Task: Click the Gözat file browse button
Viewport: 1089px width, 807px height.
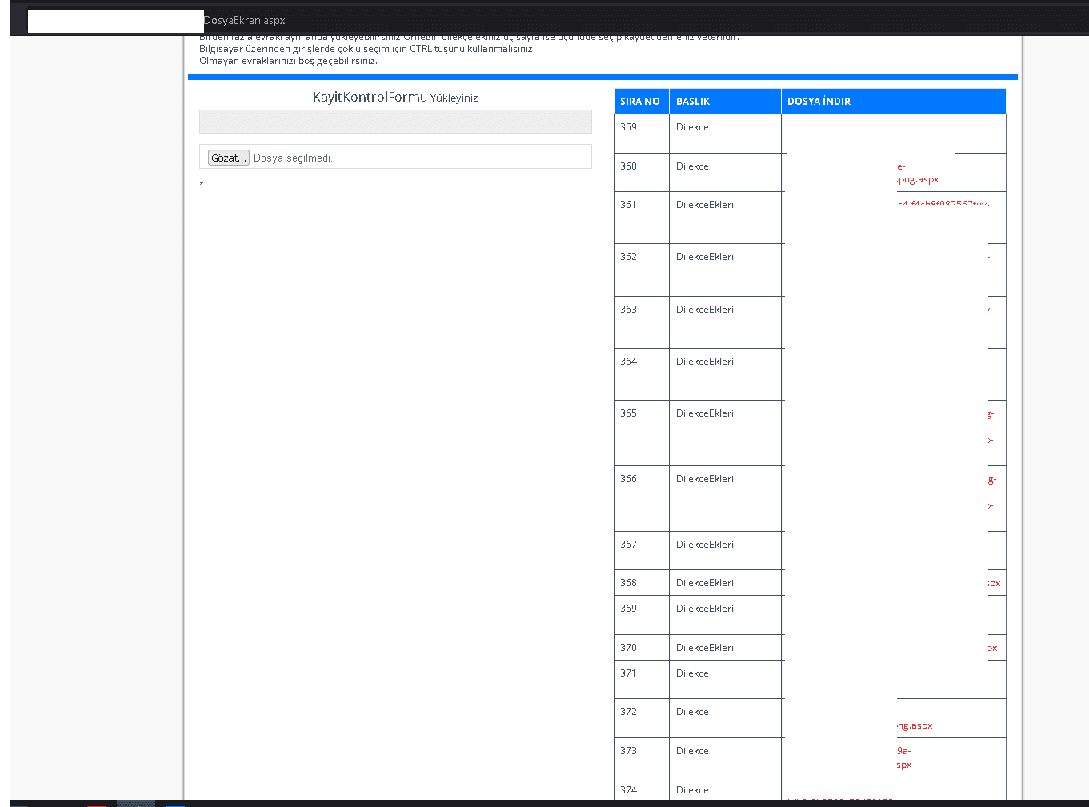Action: coord(228,158)
